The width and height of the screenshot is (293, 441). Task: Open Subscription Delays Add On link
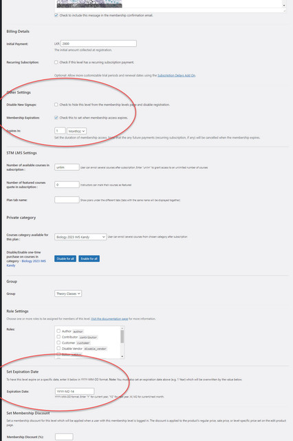(x=176, y=75)
